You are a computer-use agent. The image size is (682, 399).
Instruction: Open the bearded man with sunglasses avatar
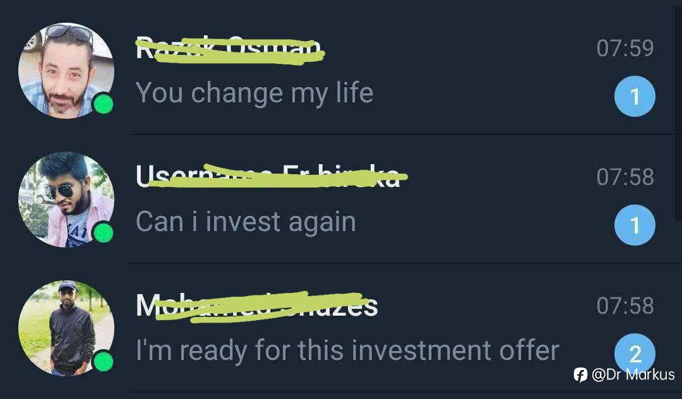[66, 71]
